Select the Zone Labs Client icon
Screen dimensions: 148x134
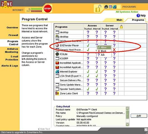[57, 93]
